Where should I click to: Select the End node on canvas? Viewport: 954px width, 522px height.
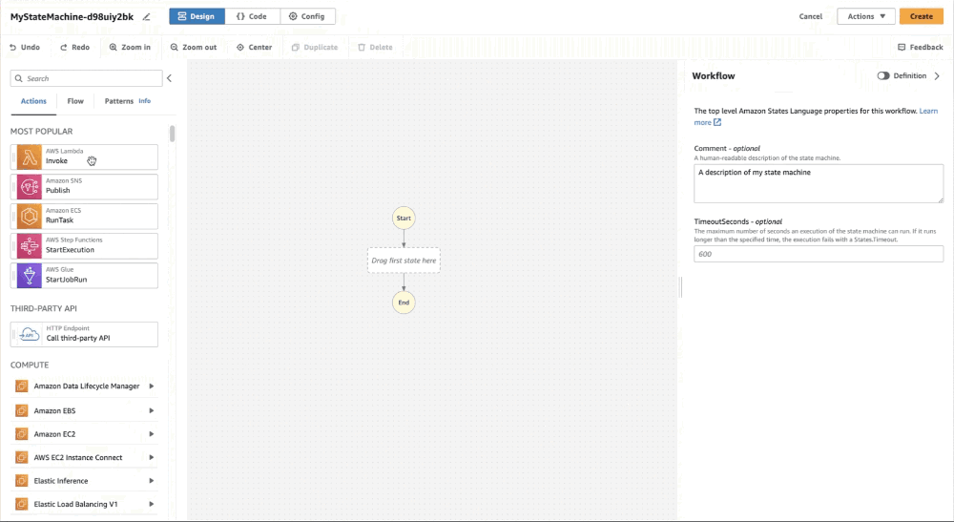point(404,303)
